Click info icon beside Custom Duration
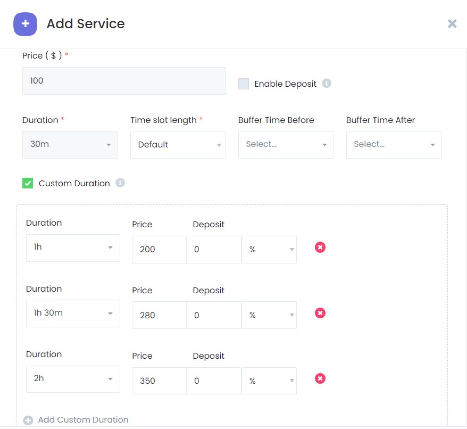Image resolution: width=467 pixels, height=429 pixels. [x=120, y=183]
